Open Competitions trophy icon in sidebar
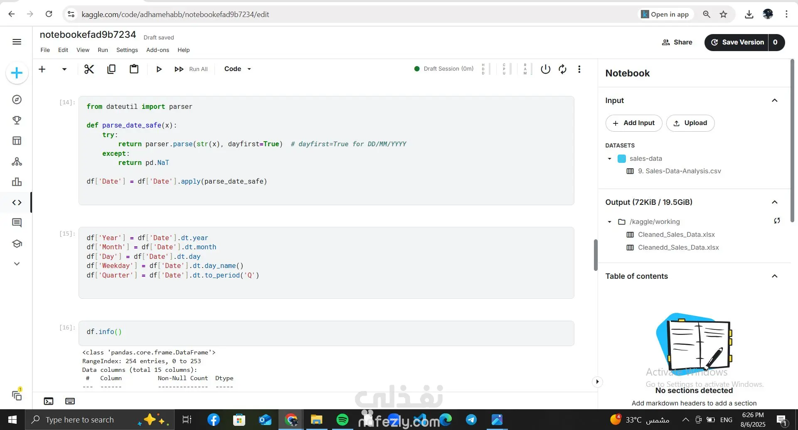The image size is (798, 430). 17,120
